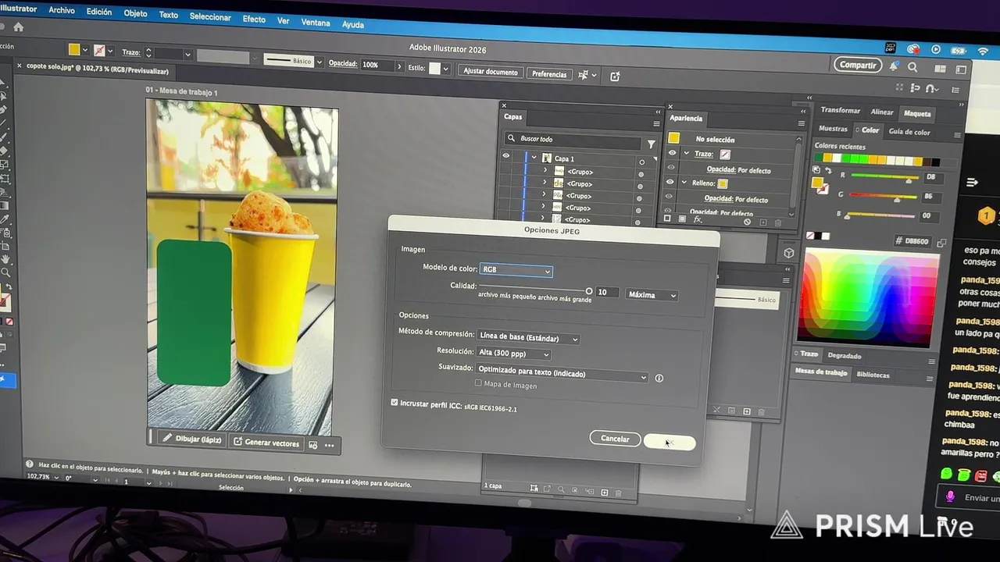
Task: Click the Generar vectores button
Action: click(266, 443)
